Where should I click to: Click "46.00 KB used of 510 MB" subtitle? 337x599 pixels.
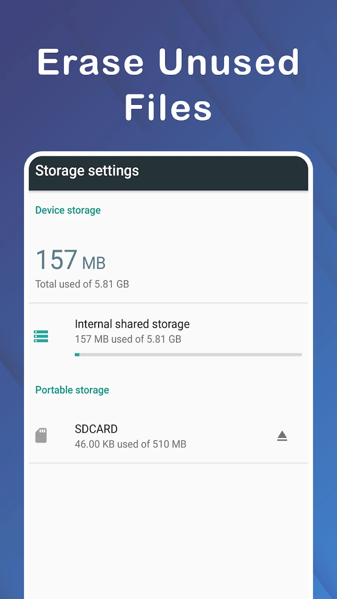[130, 444]
